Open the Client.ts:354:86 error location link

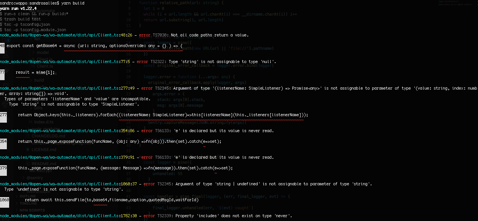[x=67, y=131]
